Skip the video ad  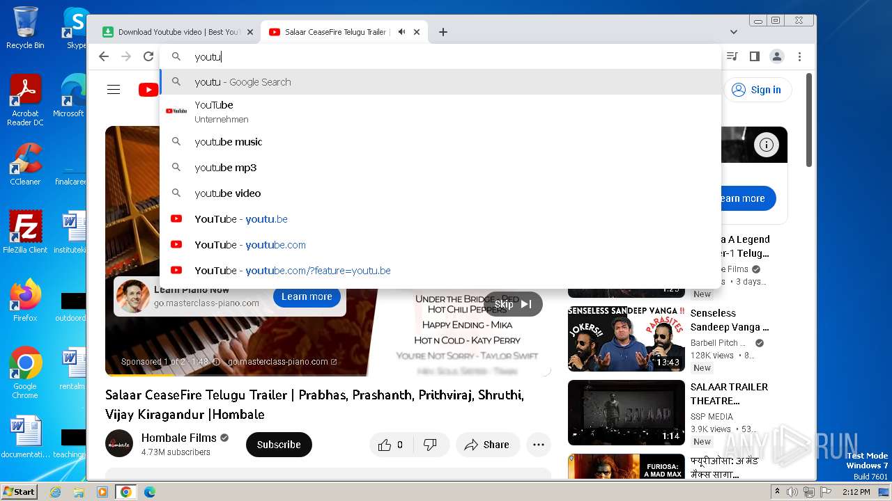point(513,304)
